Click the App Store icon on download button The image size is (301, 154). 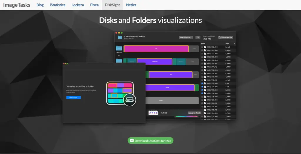point(132,141)
